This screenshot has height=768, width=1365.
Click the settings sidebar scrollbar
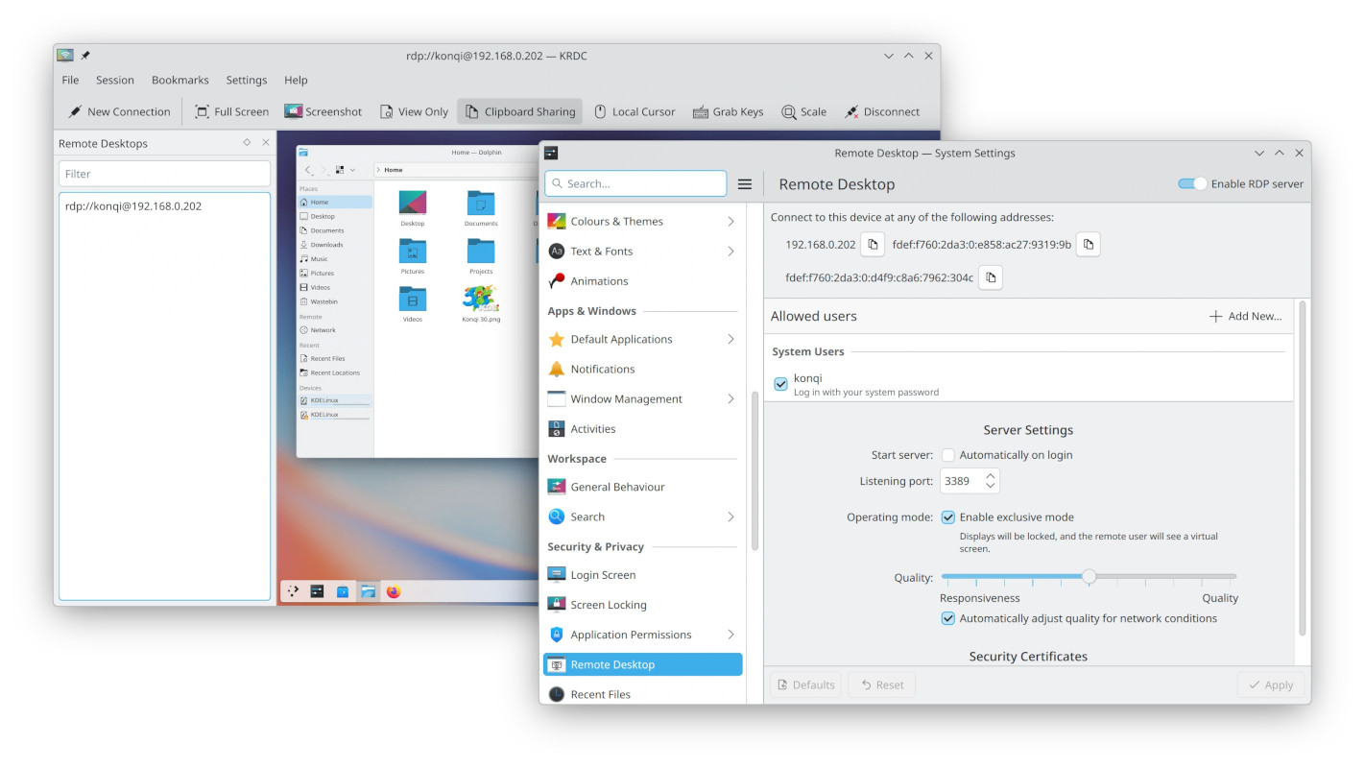pyautogui.click(x=754, y=470)
